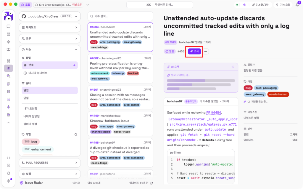Open the calendar icon below the chat icon

coord(9,34)
